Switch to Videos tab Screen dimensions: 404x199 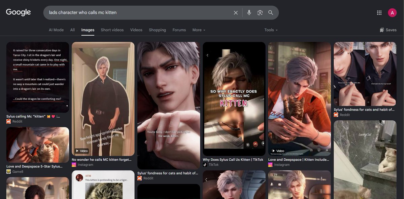point(136,30)
